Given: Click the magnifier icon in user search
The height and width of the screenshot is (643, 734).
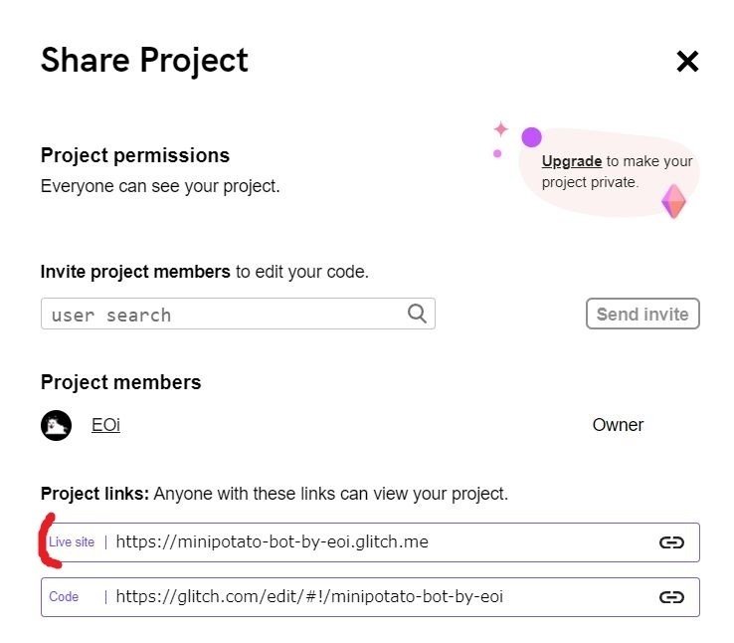Looking at the screenshot, I should point(417,314).
